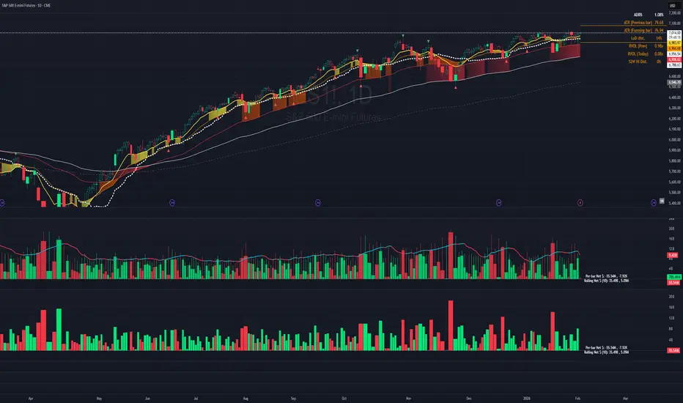The width and height of the screenshot is (683, 403).
Task: Click the current price label 7,014.00
Action: pos(675,33)
